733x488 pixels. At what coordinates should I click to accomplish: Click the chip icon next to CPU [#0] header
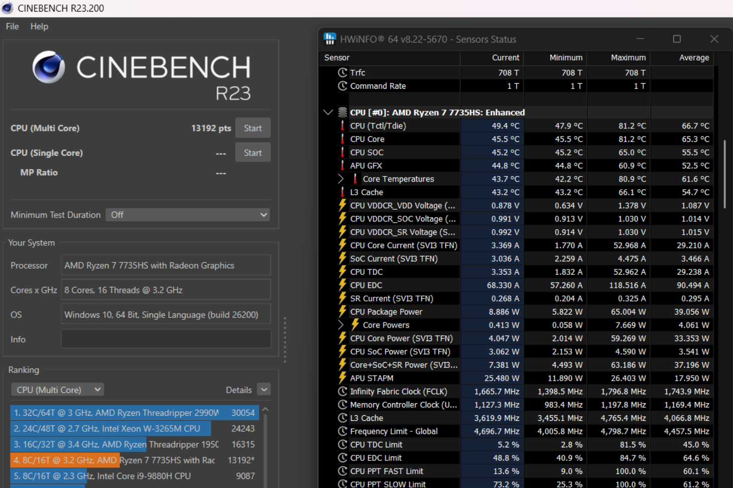342,112
